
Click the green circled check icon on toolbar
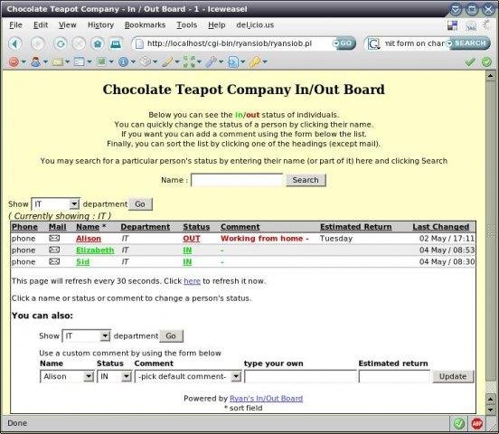coord(486,61)
